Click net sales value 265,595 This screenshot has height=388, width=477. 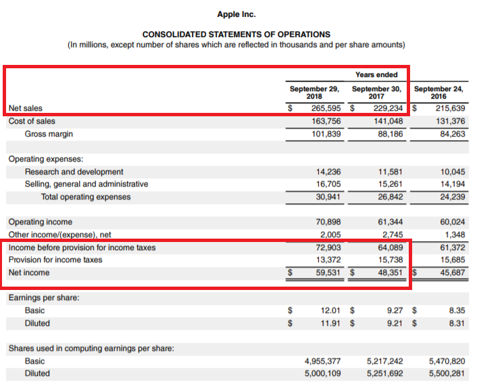point(326,108)
